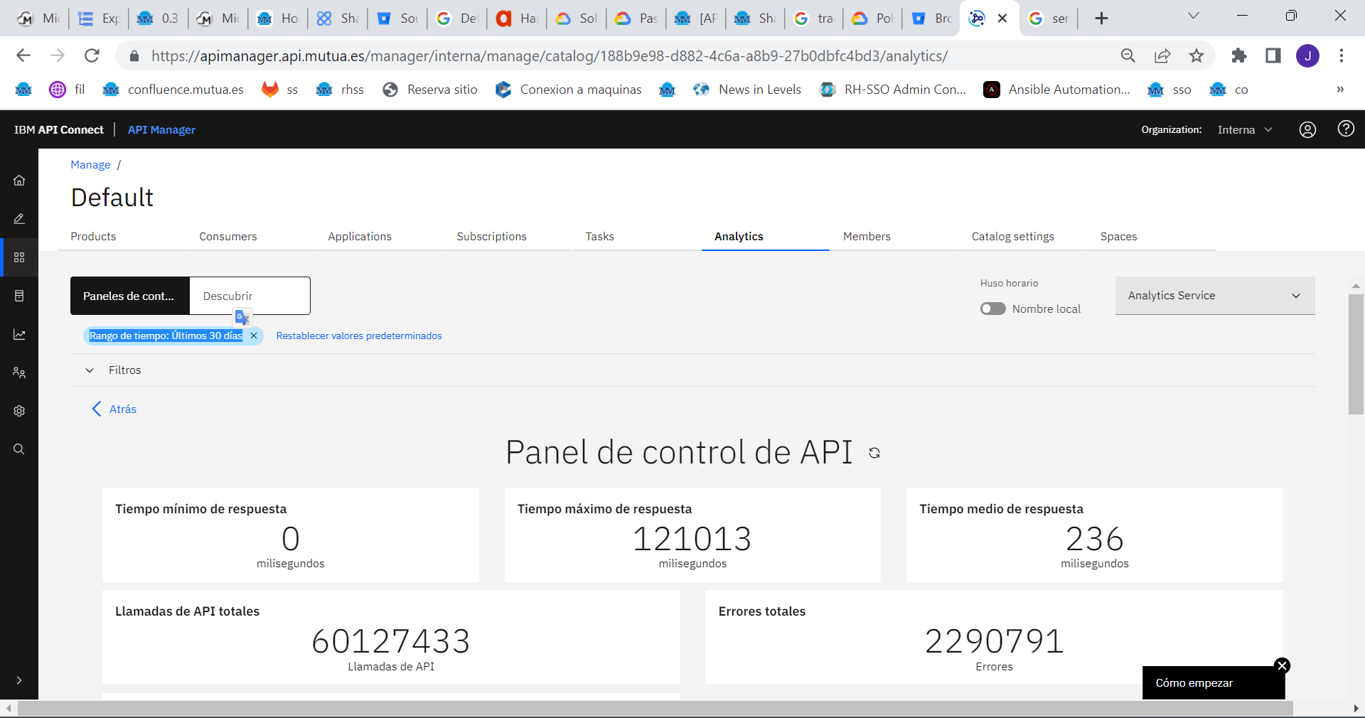
Task: Click the Members sidebar icon
Action: (x=19, y=373)
